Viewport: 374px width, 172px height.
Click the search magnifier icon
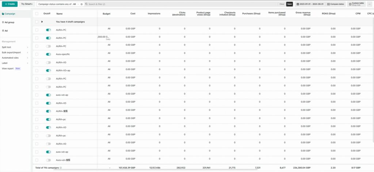point(86,4)
